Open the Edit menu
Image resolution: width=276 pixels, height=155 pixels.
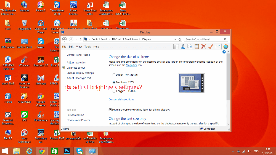coord(71,47)
